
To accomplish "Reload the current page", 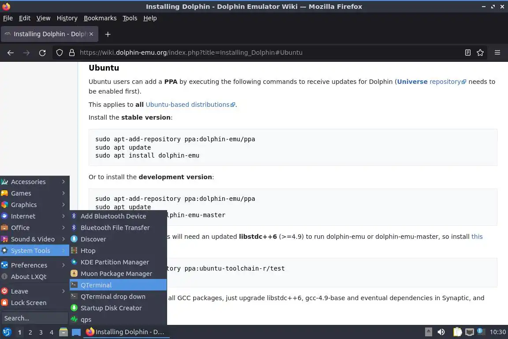I will pyautogui.click(x=42, y=53).
